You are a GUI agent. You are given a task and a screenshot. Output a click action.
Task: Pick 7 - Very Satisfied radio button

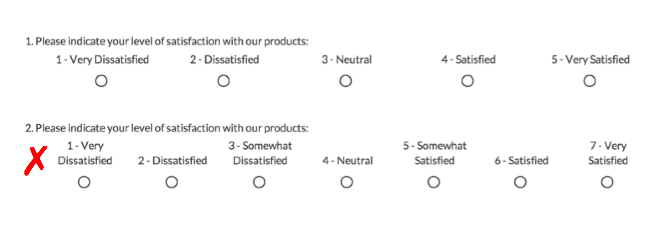click(x=607, y=182)
